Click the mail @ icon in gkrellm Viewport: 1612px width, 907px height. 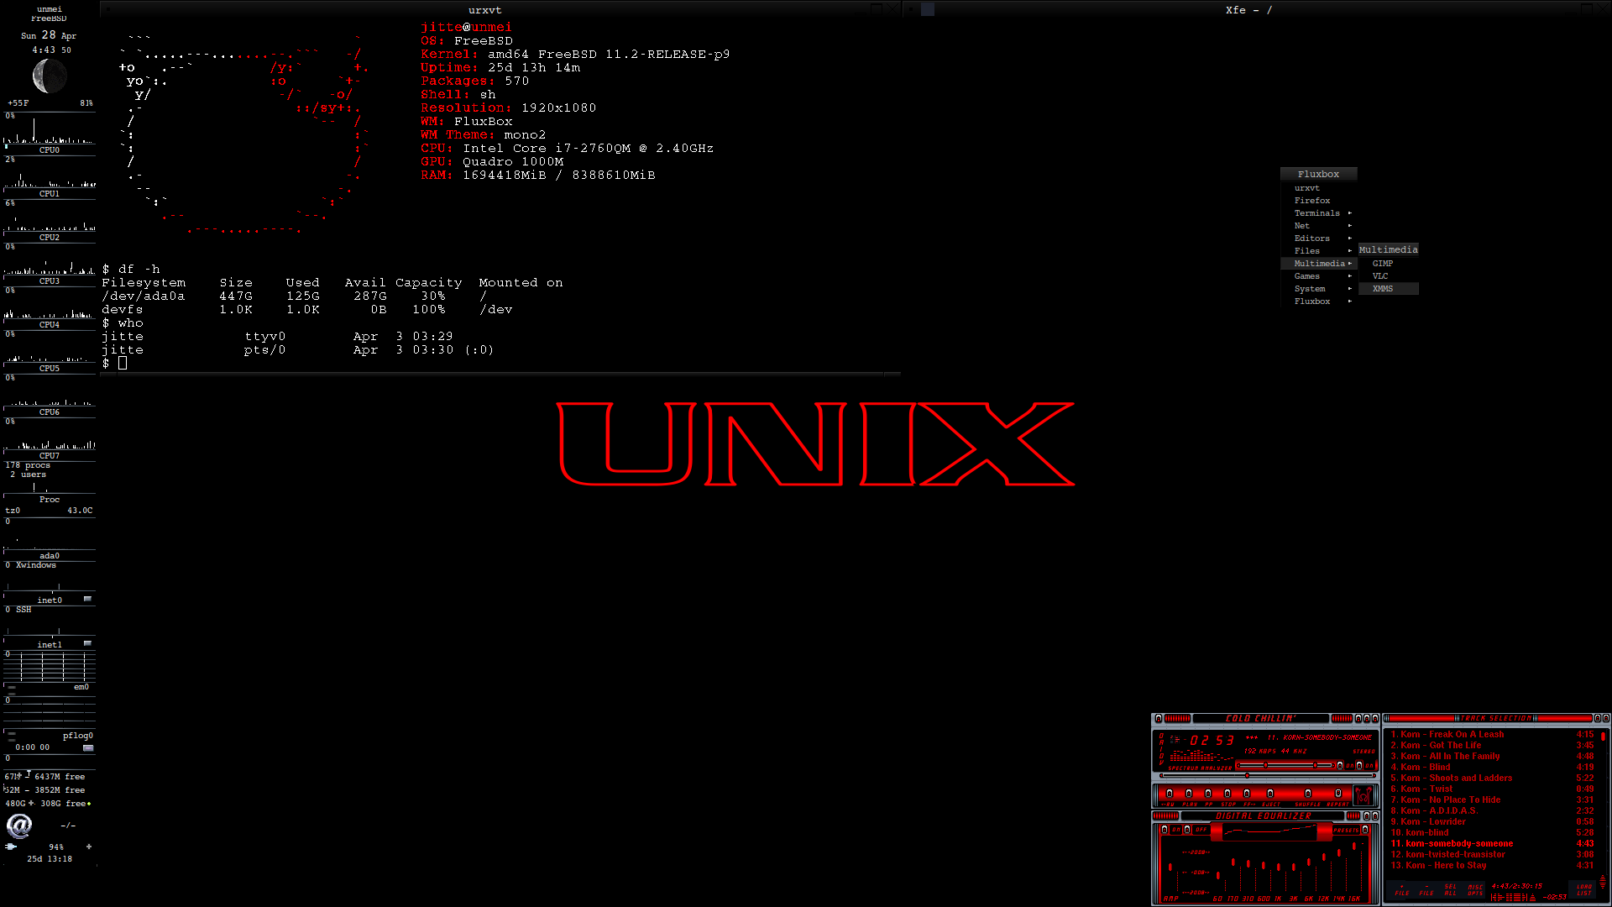click(18, 826)
